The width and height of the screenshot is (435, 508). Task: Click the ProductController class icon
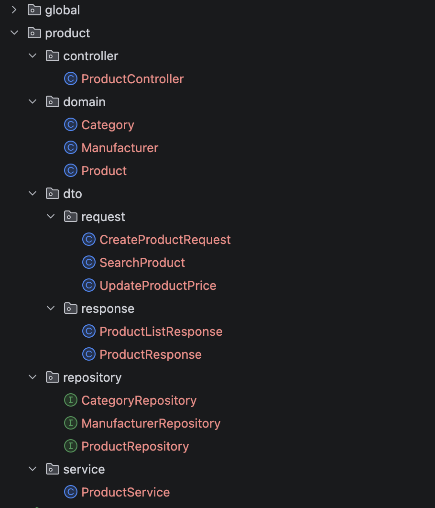(x=71, y=79)
